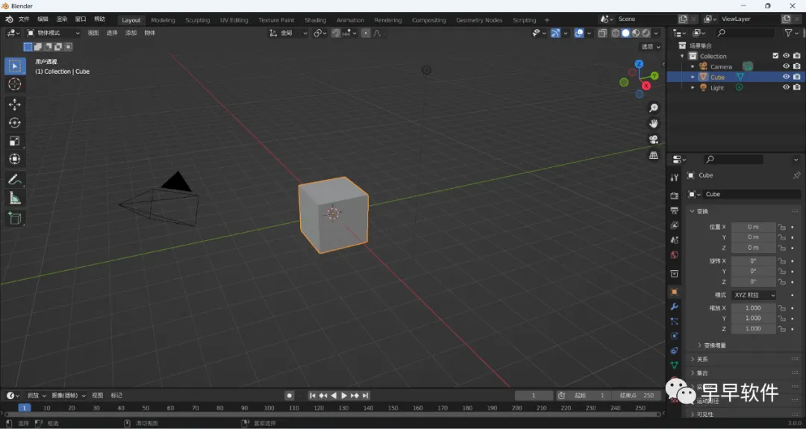Open the Geometry Nodes workspace tab
806x429 pixels.
pos(479,20)
